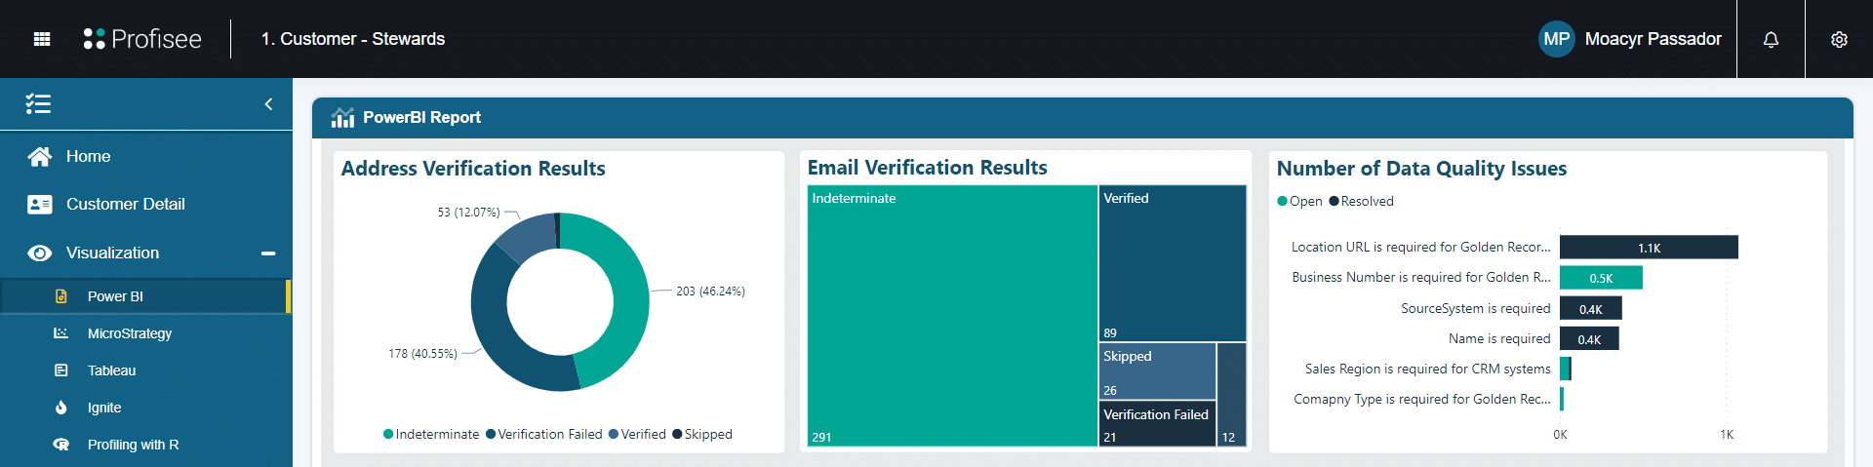
Task: Toggle Verification Failed legend item
Action: pyautogui.click(x=544, y=434)
